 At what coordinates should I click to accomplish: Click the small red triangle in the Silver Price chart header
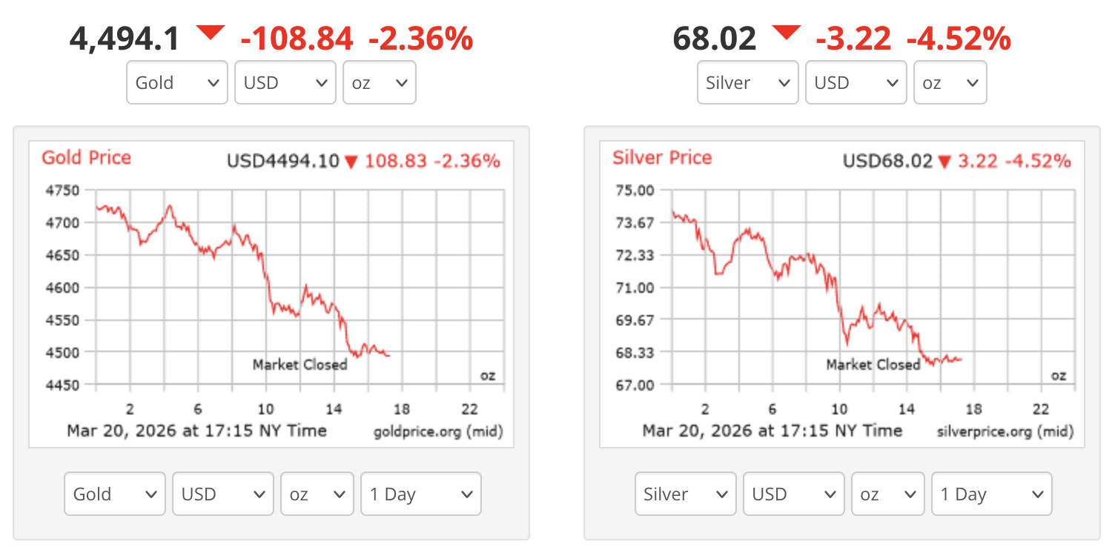(944, 162)
